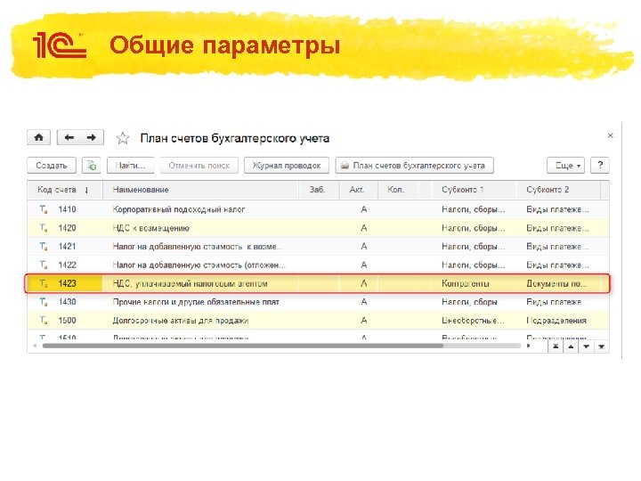
Task: Click Документы по... in row 1423
Action: (556, 283)
